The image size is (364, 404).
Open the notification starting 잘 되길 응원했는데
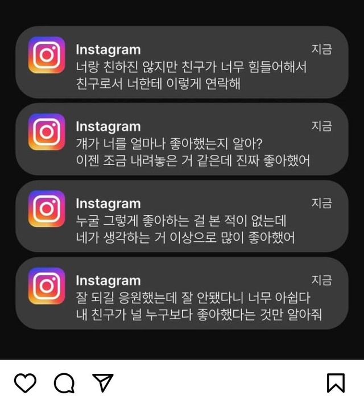click(x=182, y=293)
